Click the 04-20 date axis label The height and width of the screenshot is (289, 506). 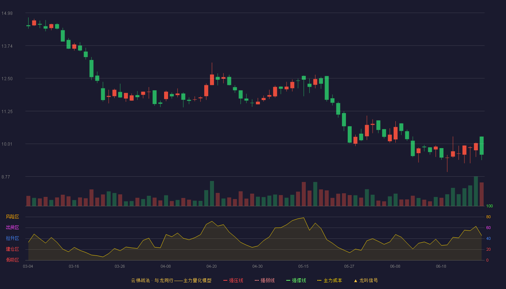point(211,266)
